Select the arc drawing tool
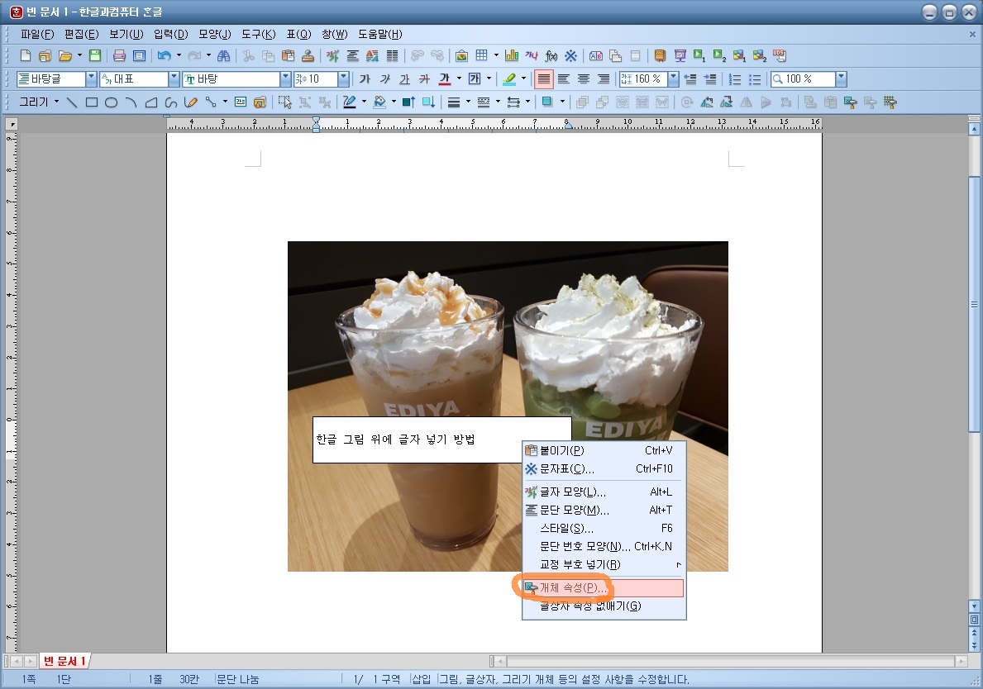This screenshot has width=983, height=689. coord(131,102)
